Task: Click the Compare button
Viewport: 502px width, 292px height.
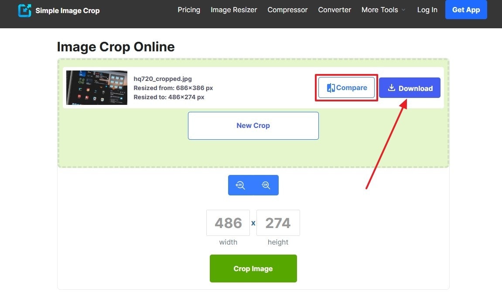Action: pos(346,87)
